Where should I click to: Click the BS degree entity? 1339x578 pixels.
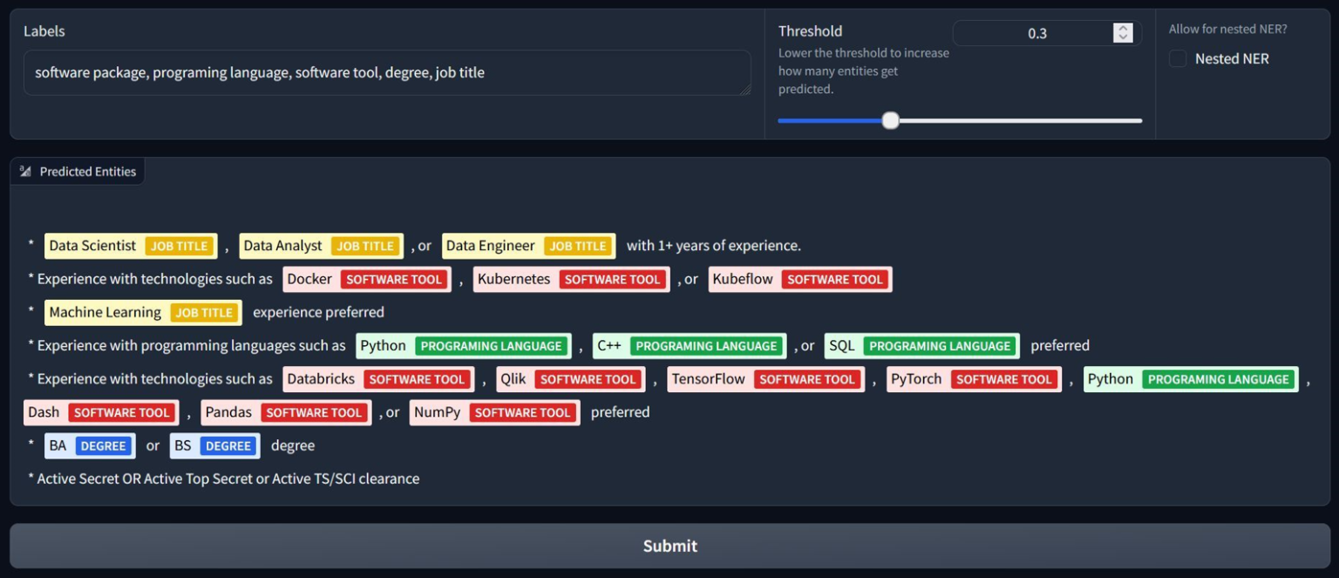(214, 445)
